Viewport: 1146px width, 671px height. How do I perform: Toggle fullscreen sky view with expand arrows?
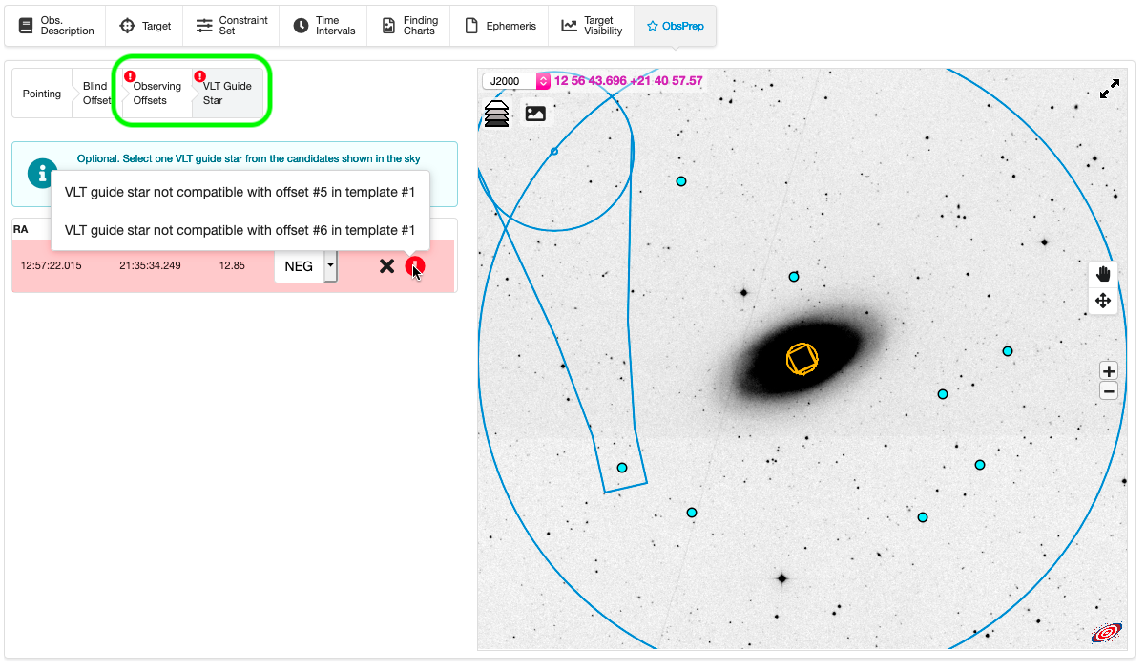click(x=1109, y=90)
